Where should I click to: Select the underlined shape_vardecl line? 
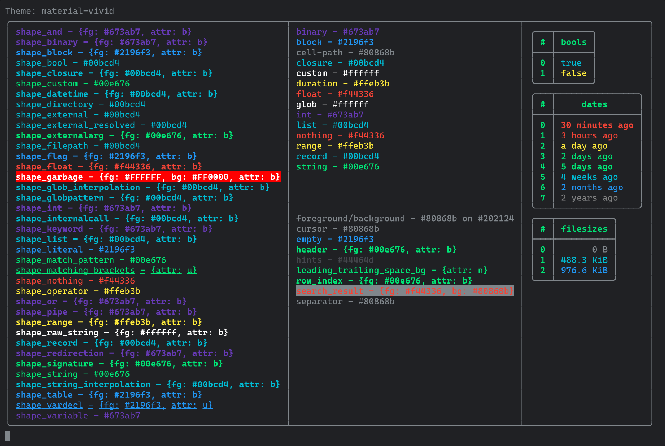point(114,405)
